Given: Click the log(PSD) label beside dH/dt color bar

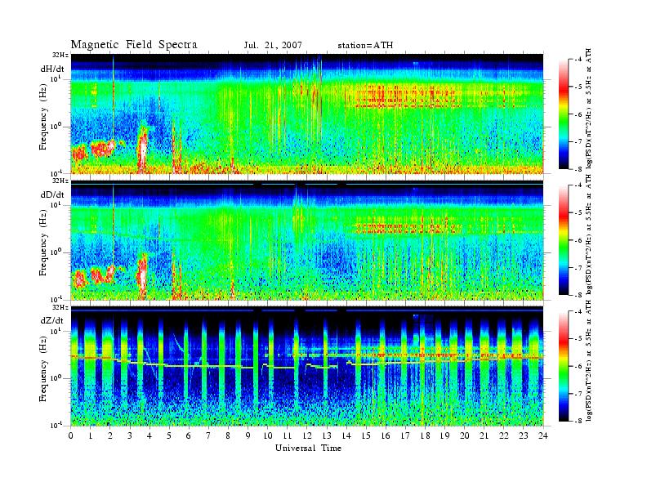Looking at the screenshot, I should tap(589, 109).
